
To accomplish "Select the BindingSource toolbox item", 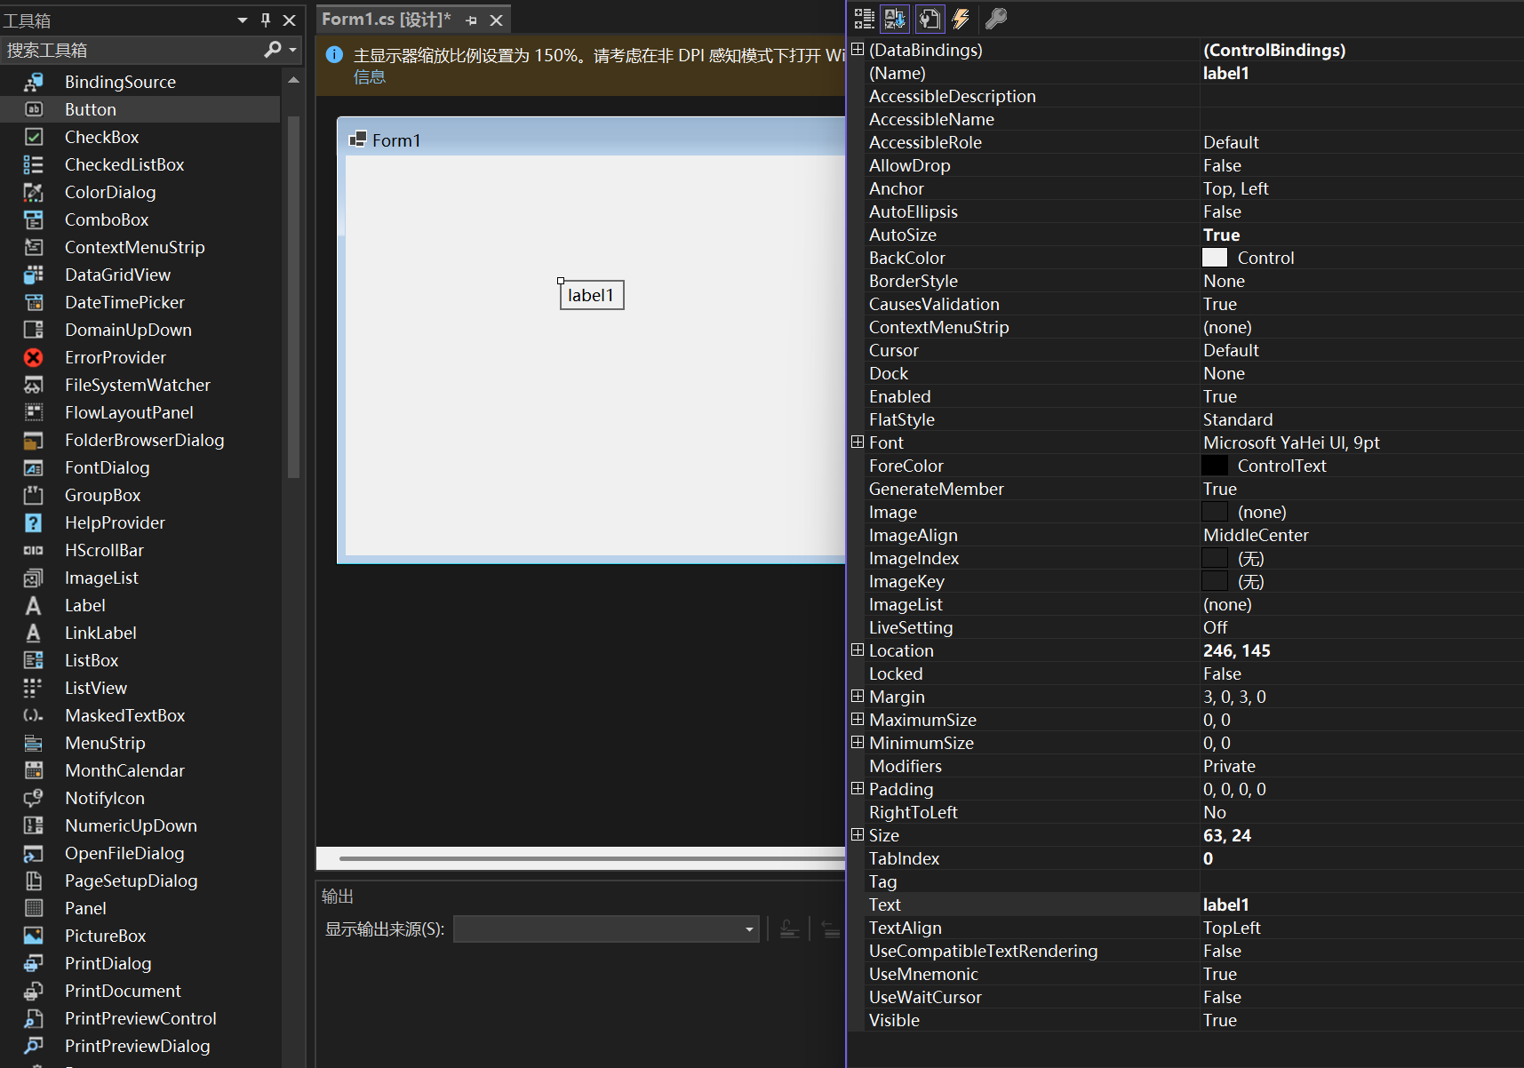I will tap(140, 82).
